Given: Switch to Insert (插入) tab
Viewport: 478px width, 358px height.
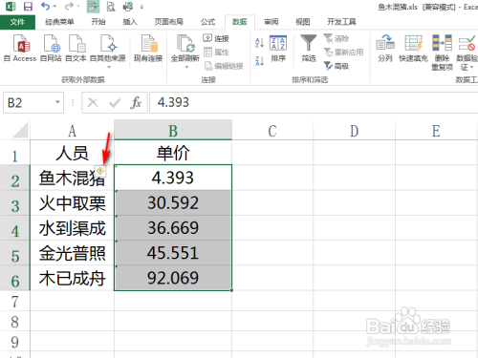Looking at the screenshot, I should (x=130, y=22).
